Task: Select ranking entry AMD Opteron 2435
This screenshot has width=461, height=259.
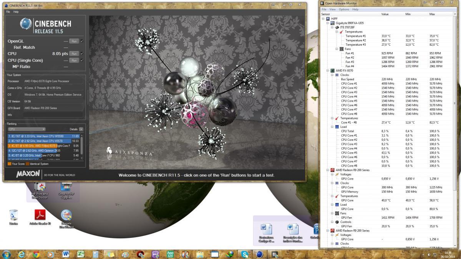Action: 43,151
